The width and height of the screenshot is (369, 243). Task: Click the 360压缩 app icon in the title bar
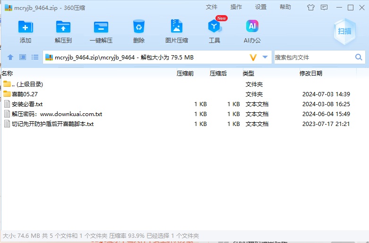9,8
